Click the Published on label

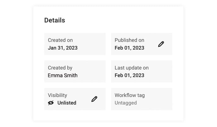pyautogui.click(x=129, y=40)
